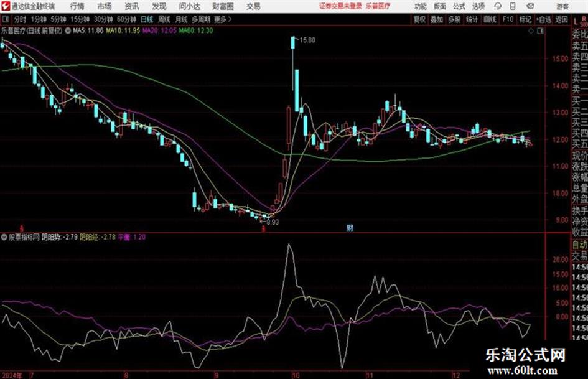
Task: Switch to the 15分钟 period tab
Action: [x=80, y=19]
